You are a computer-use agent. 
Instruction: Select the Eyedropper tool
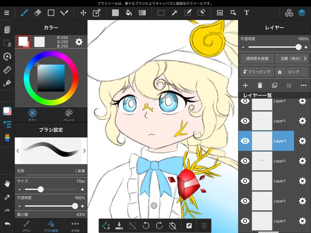[x=7, y=197]
